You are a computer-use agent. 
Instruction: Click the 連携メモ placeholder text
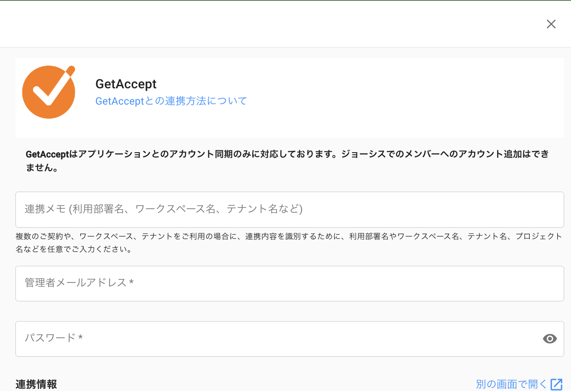(x=163, y=209)
